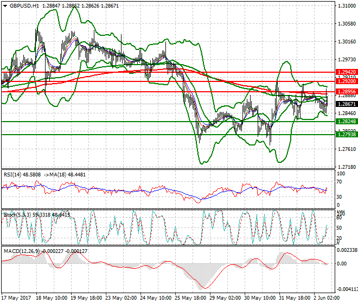Viewport: 358px width, 304px height.
Task: Click the 1.27180 price axis value
Action: pos(347,167)
